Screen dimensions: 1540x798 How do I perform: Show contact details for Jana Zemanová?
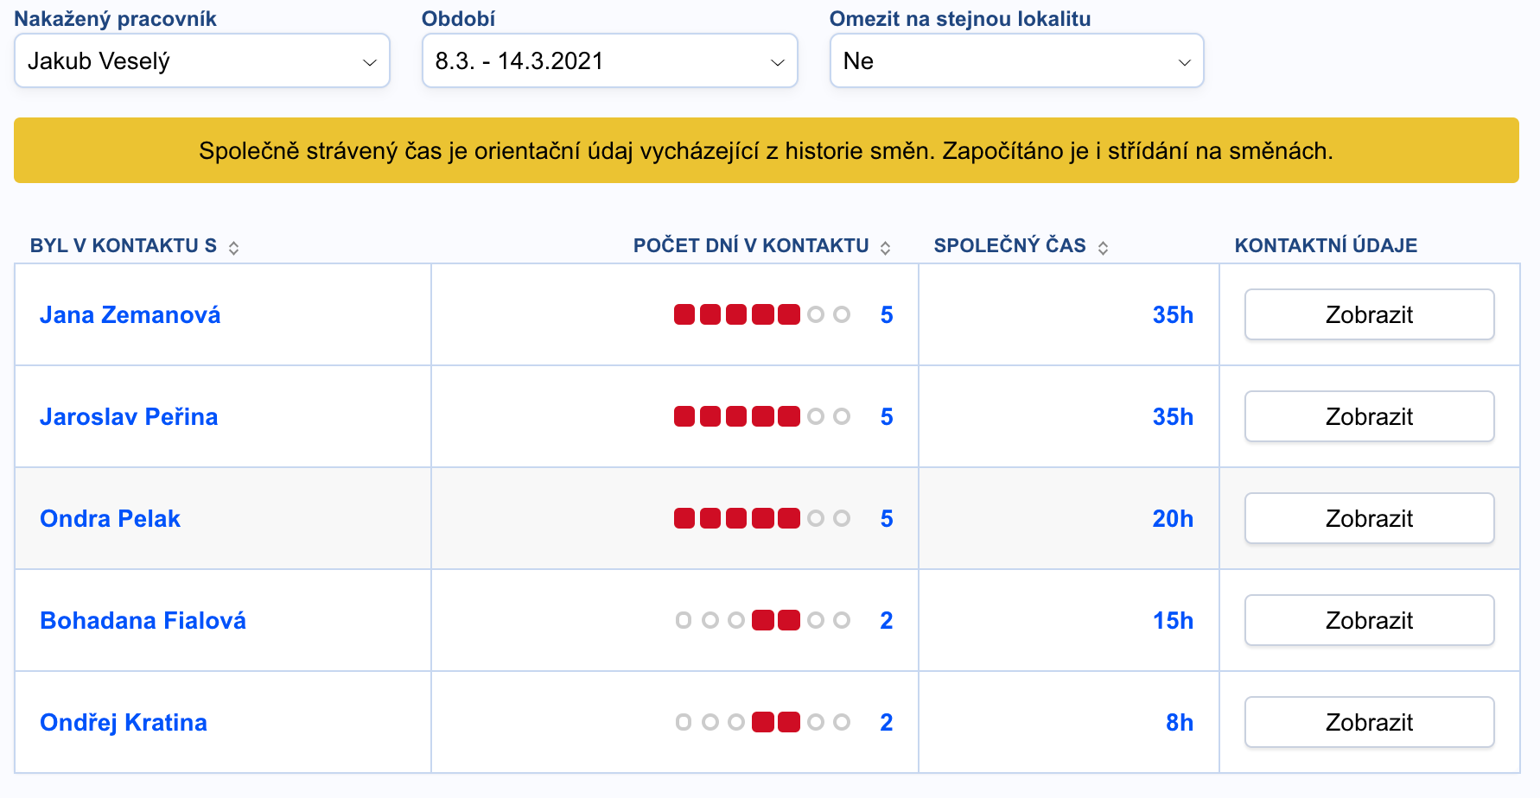[x=1369, y=314]
